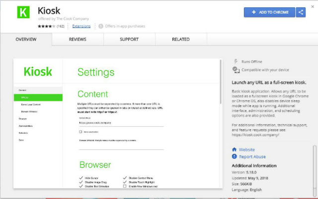Click 'Offers in-app purchases' text

125,26
